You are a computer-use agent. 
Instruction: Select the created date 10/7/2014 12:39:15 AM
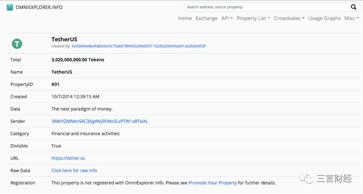pos(75,97)
